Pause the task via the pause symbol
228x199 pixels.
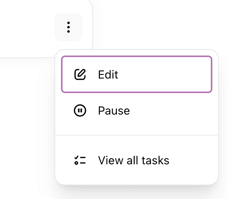click(x=80, y=111)
